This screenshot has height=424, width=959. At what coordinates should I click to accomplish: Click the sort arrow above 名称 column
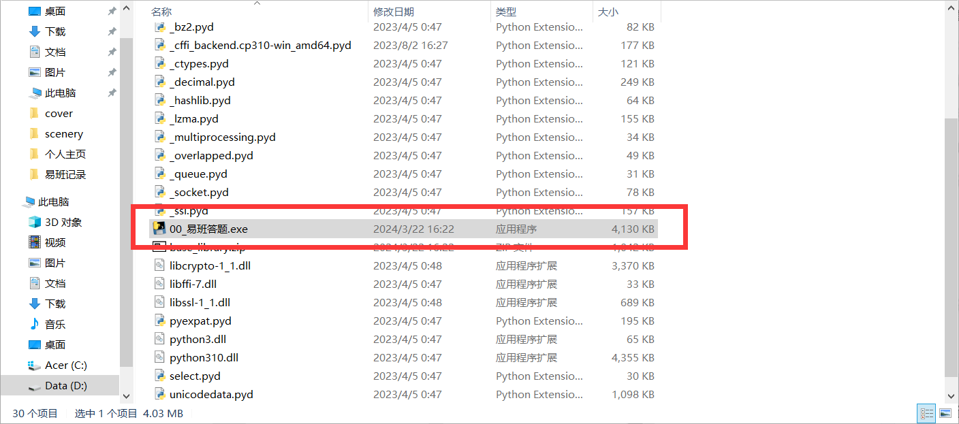coord(257,3)
